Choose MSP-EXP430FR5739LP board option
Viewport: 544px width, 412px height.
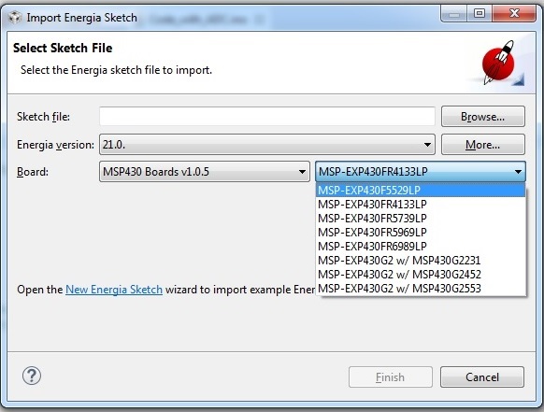(421, 218)
